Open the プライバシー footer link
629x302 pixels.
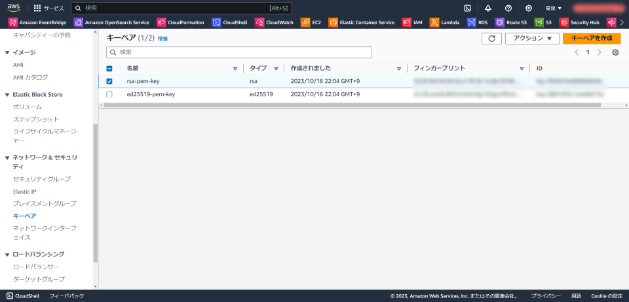546,296
